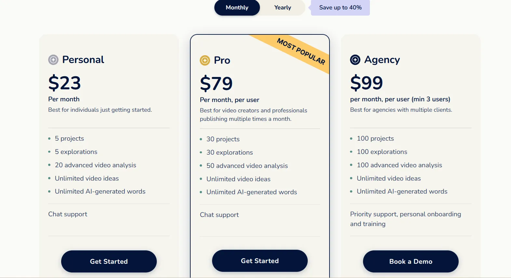Click the dark blue Agency plan icon

pyautogui.click(x=355, y=60)
